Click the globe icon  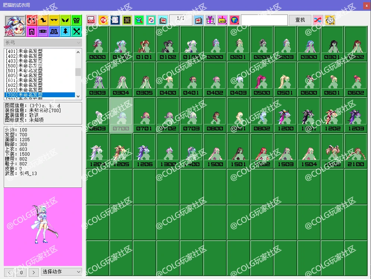234,20
